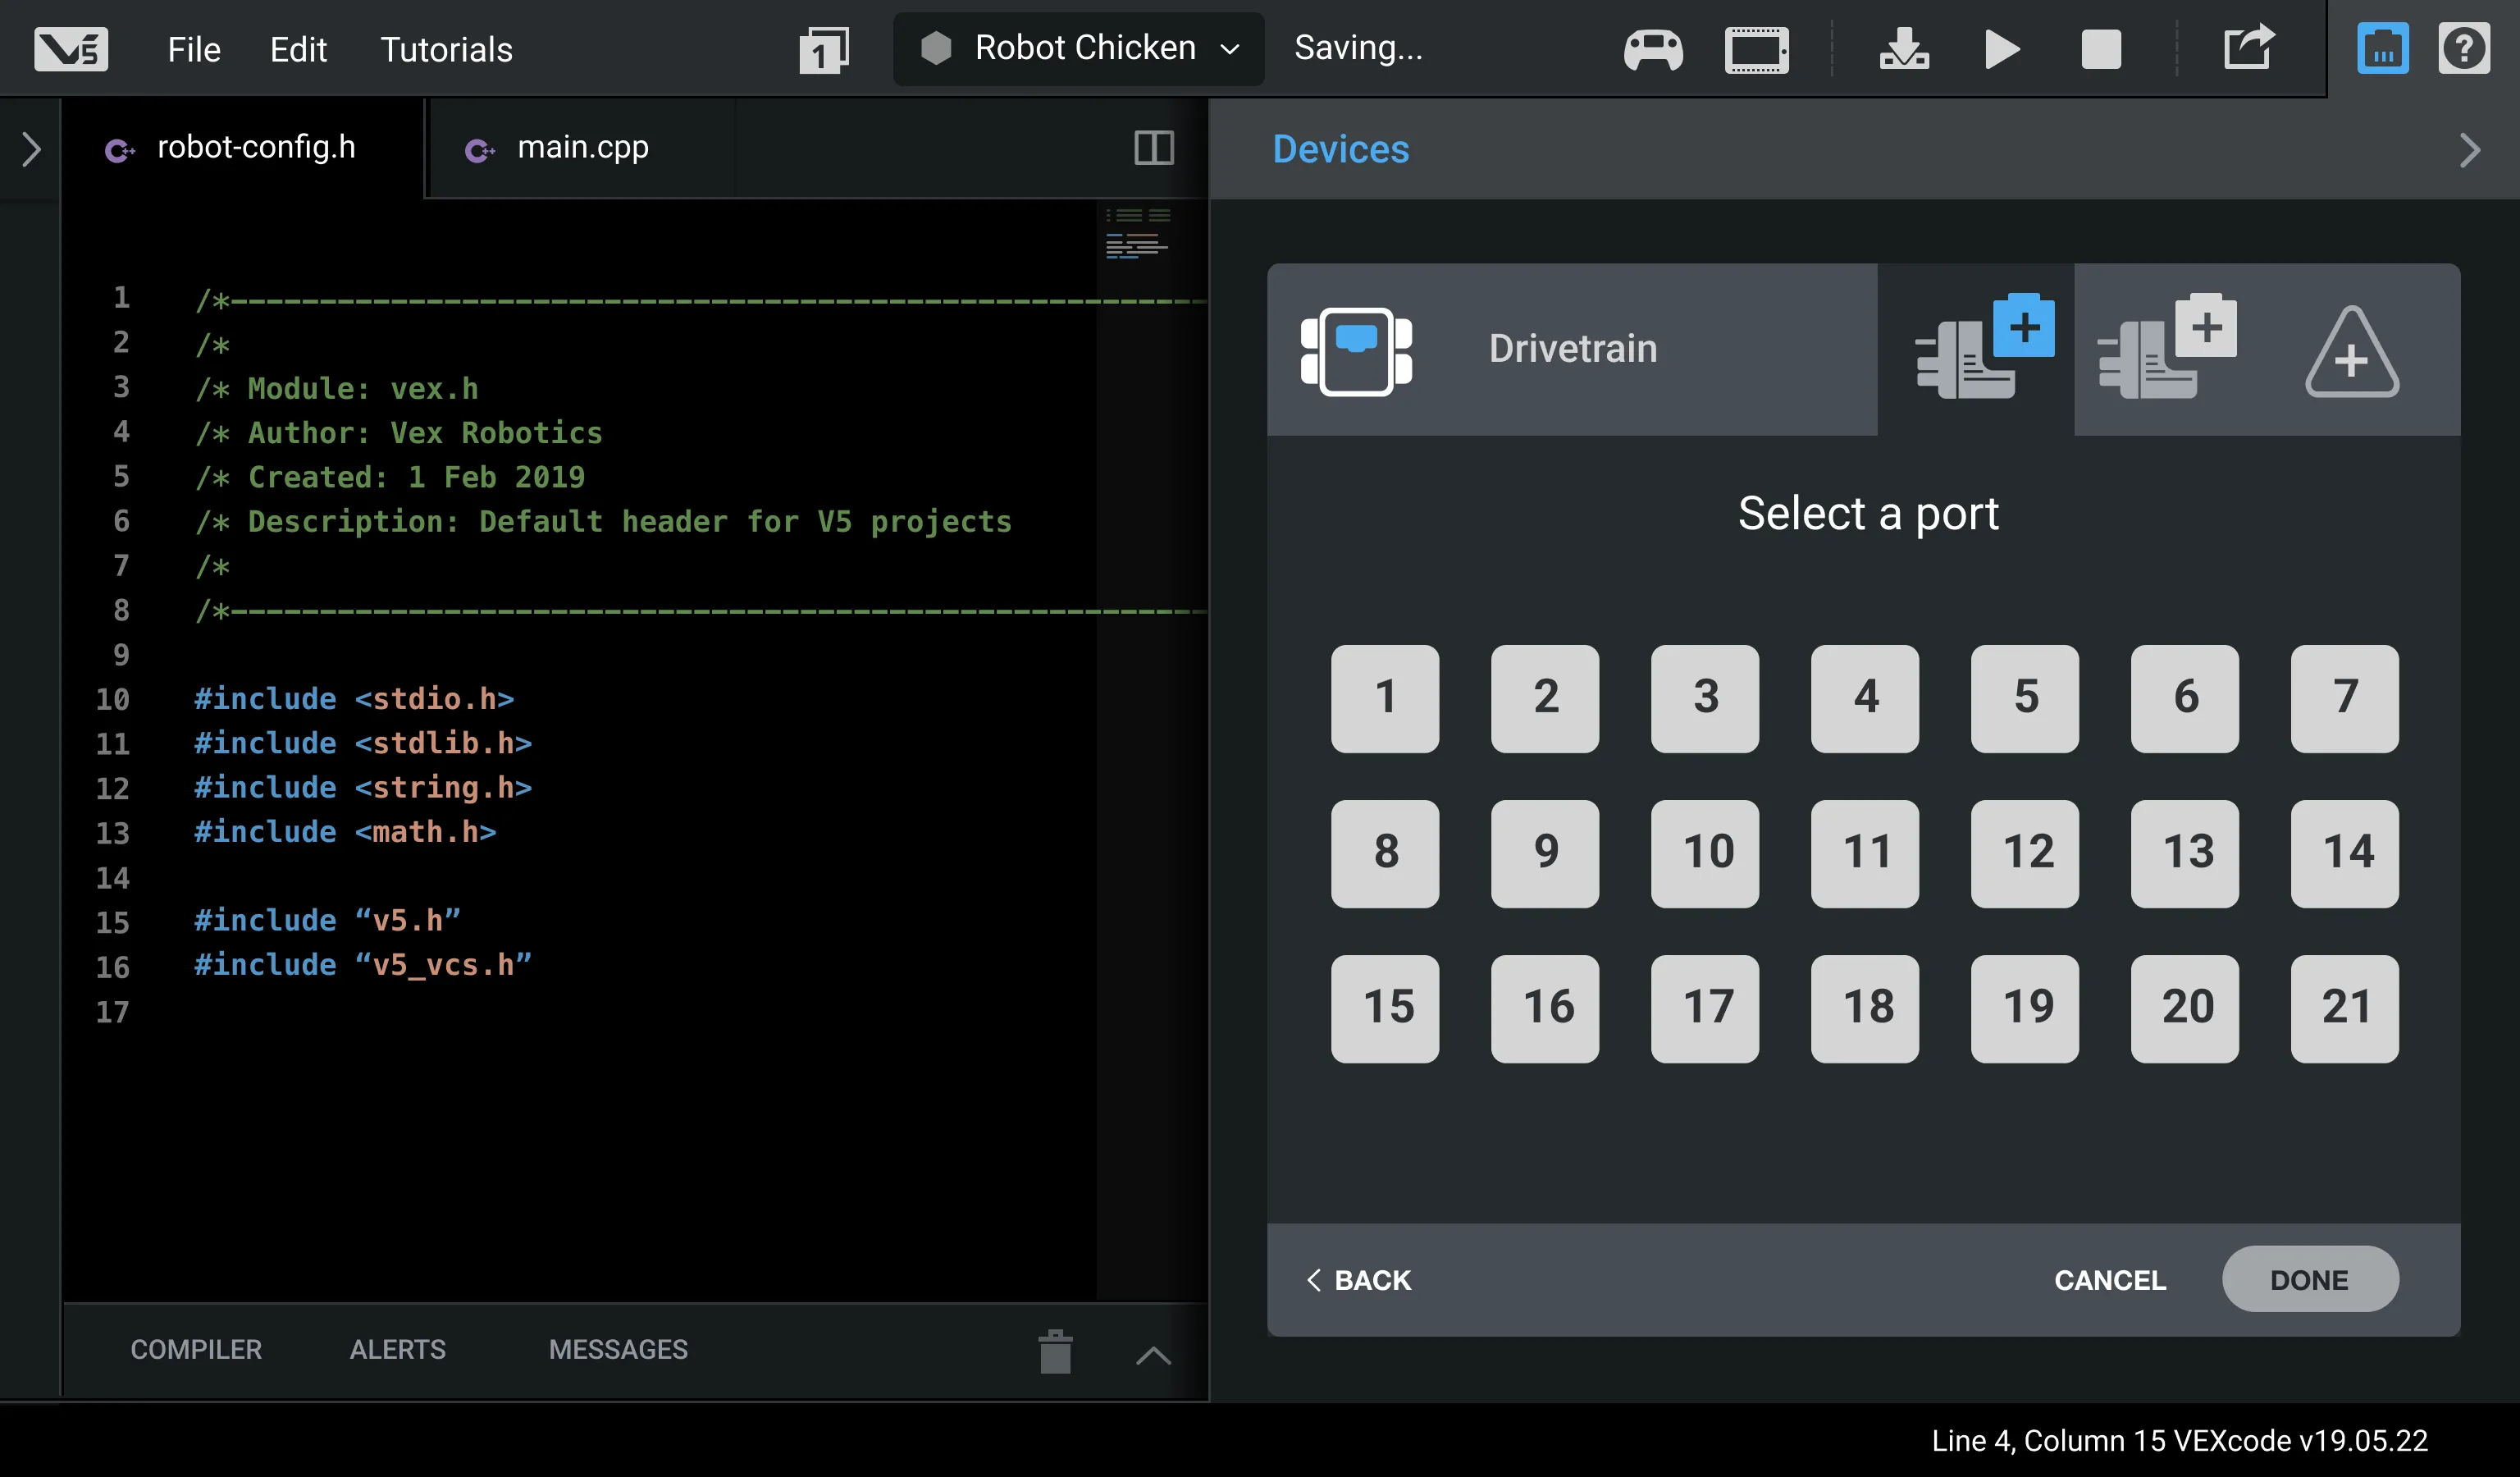Select port 12 button

click(2025, 853)
